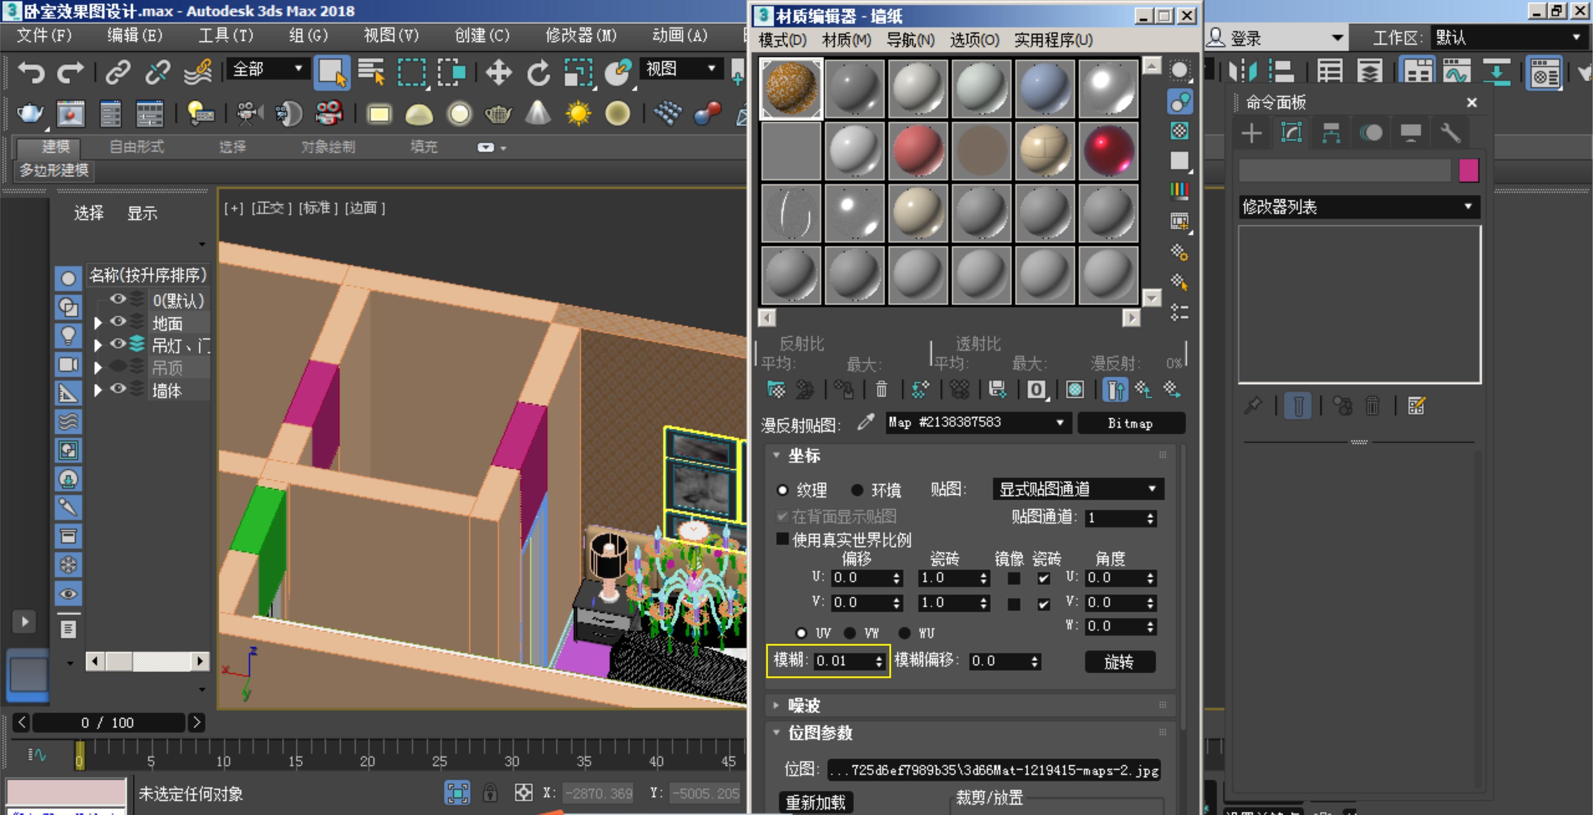Open the 修改器列表 dropdown
Image resolution: width=1593 pixels, height=815 pixels.
click(x=1359, y=207)
